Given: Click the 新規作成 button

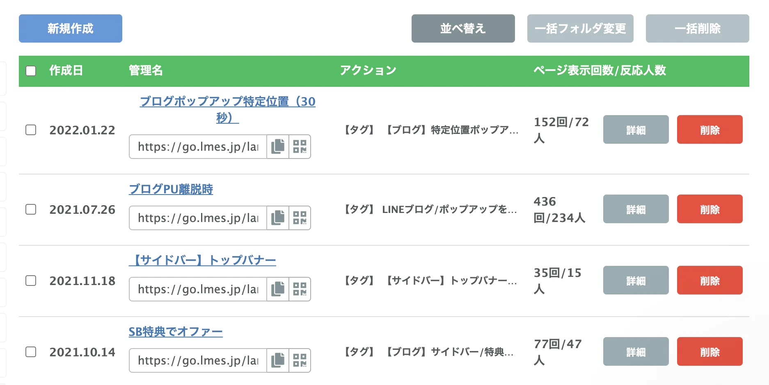Looking at the screenshot, I should coord(71,29).
